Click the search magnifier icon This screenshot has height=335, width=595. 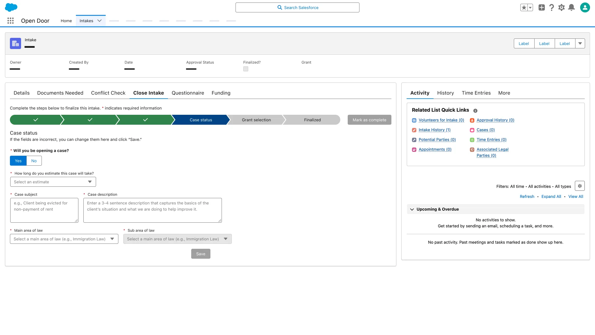[x=280, y=7]
